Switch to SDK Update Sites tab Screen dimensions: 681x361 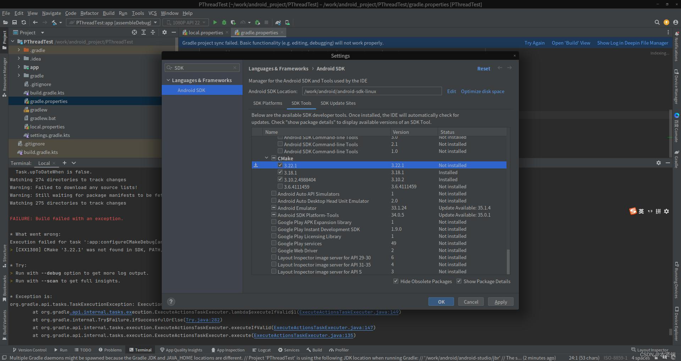338,103
